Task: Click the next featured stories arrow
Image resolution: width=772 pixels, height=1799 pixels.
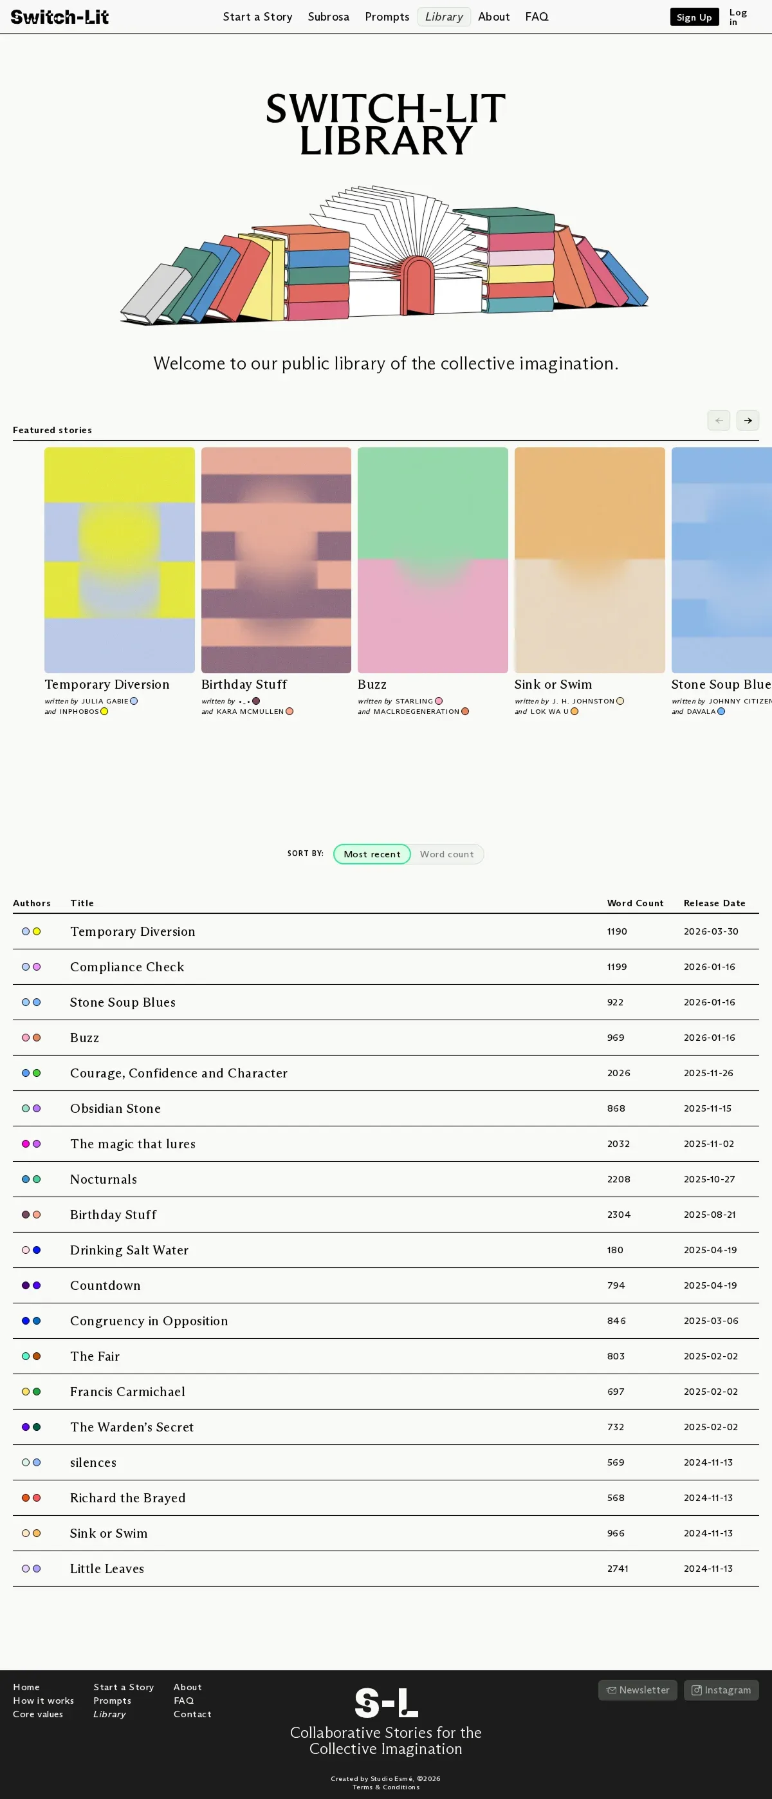Action: click(748, 420)
